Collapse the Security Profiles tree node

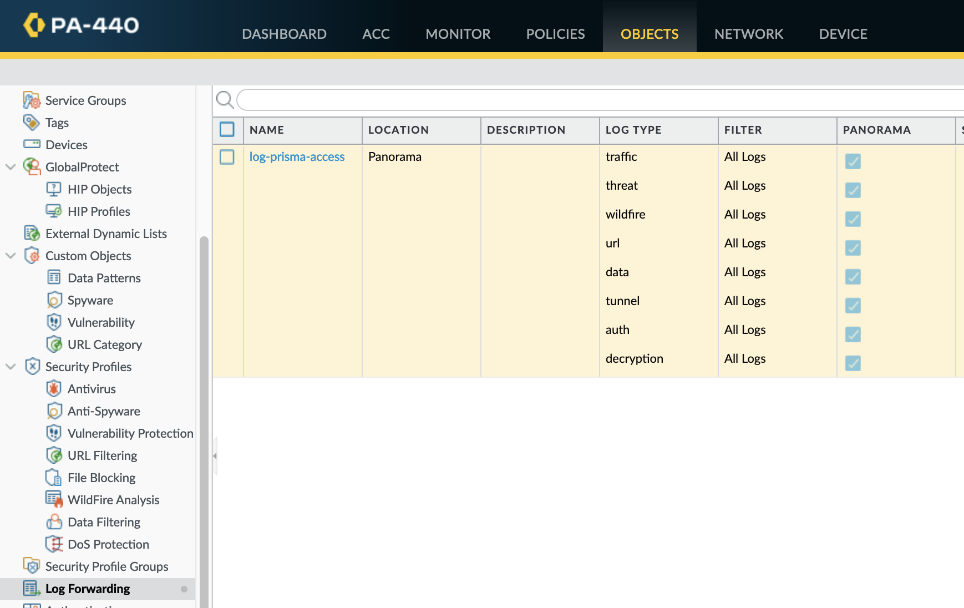11,366
